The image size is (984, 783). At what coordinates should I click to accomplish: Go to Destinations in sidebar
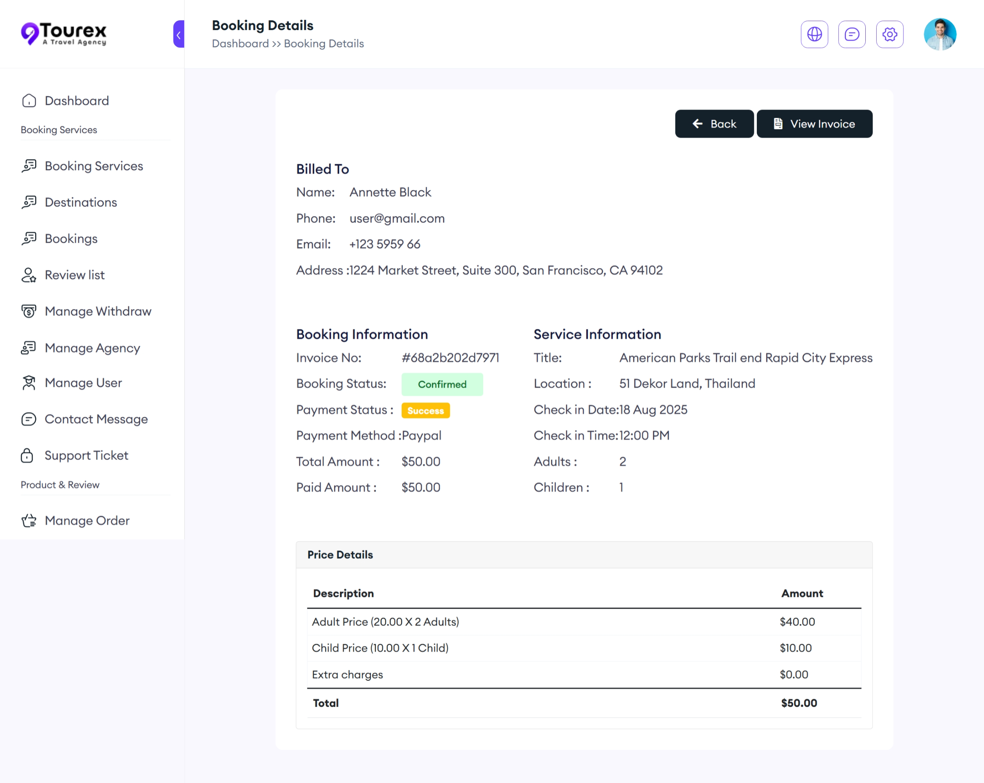(x=81, y=202)
